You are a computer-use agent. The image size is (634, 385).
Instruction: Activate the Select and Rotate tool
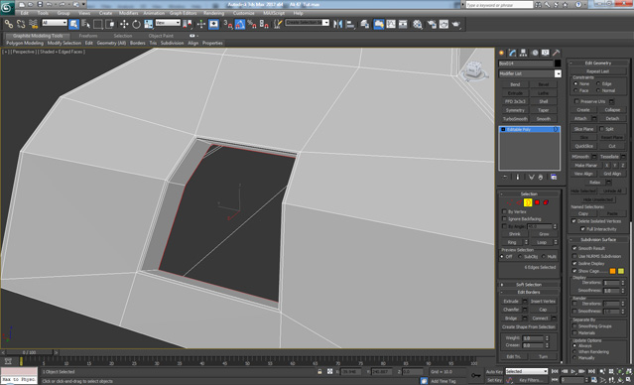[x=136, y=24]
